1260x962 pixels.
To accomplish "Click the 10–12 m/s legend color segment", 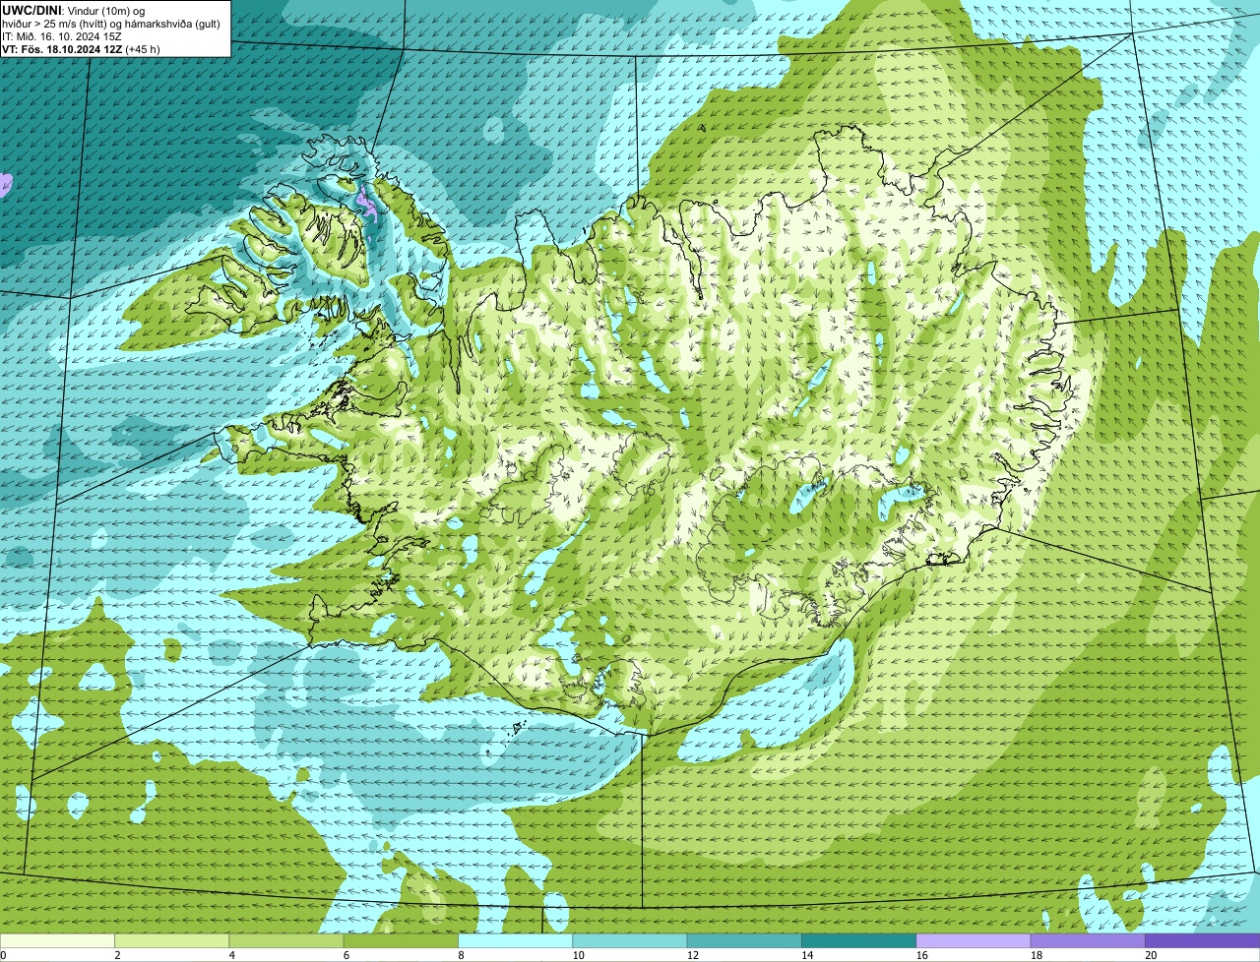I will point(630,941).
